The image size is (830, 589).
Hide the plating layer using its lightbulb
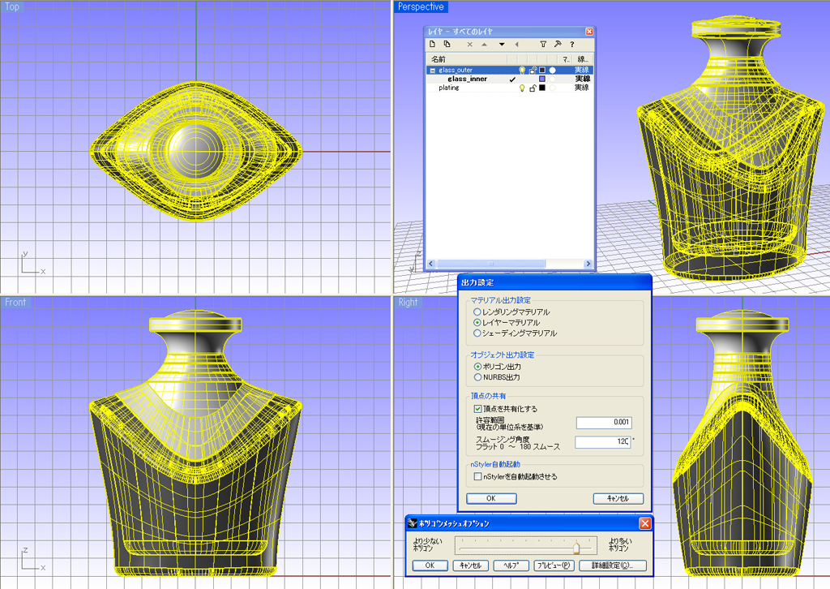point(522,88)
